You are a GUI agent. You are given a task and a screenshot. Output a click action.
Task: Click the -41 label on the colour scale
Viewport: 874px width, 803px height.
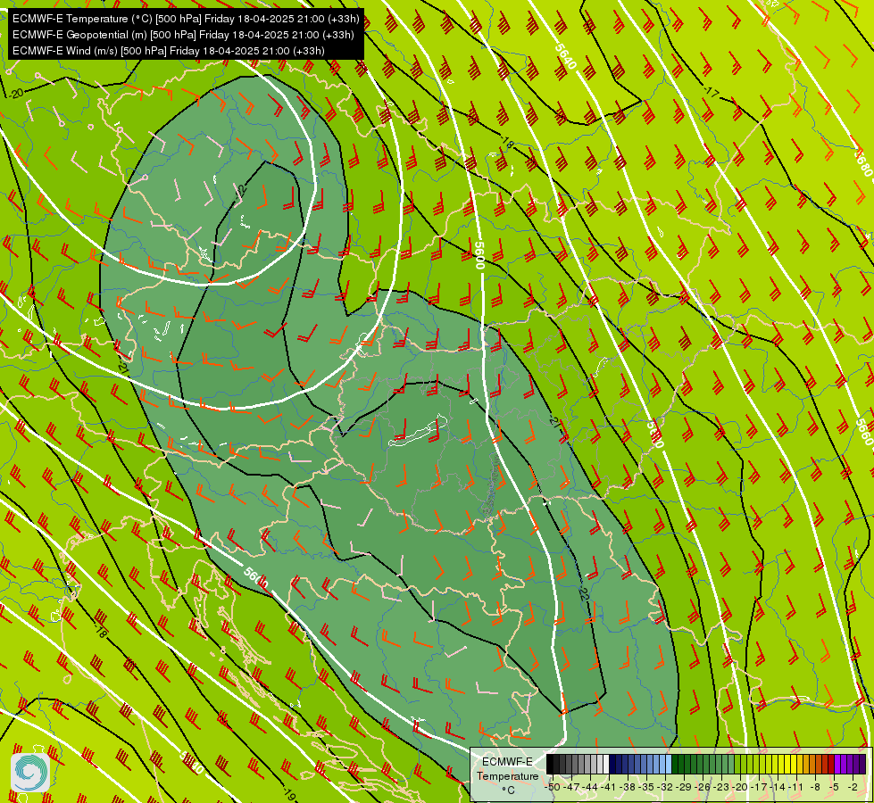(609, 787)
